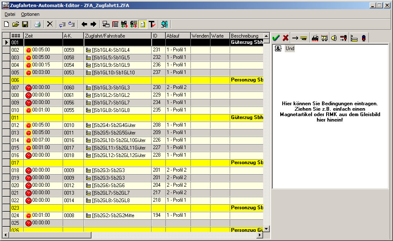Select Sb2GL7>Sb2GL7 in row 021
The image size is (393, 241).
click(x=117, y=193)
